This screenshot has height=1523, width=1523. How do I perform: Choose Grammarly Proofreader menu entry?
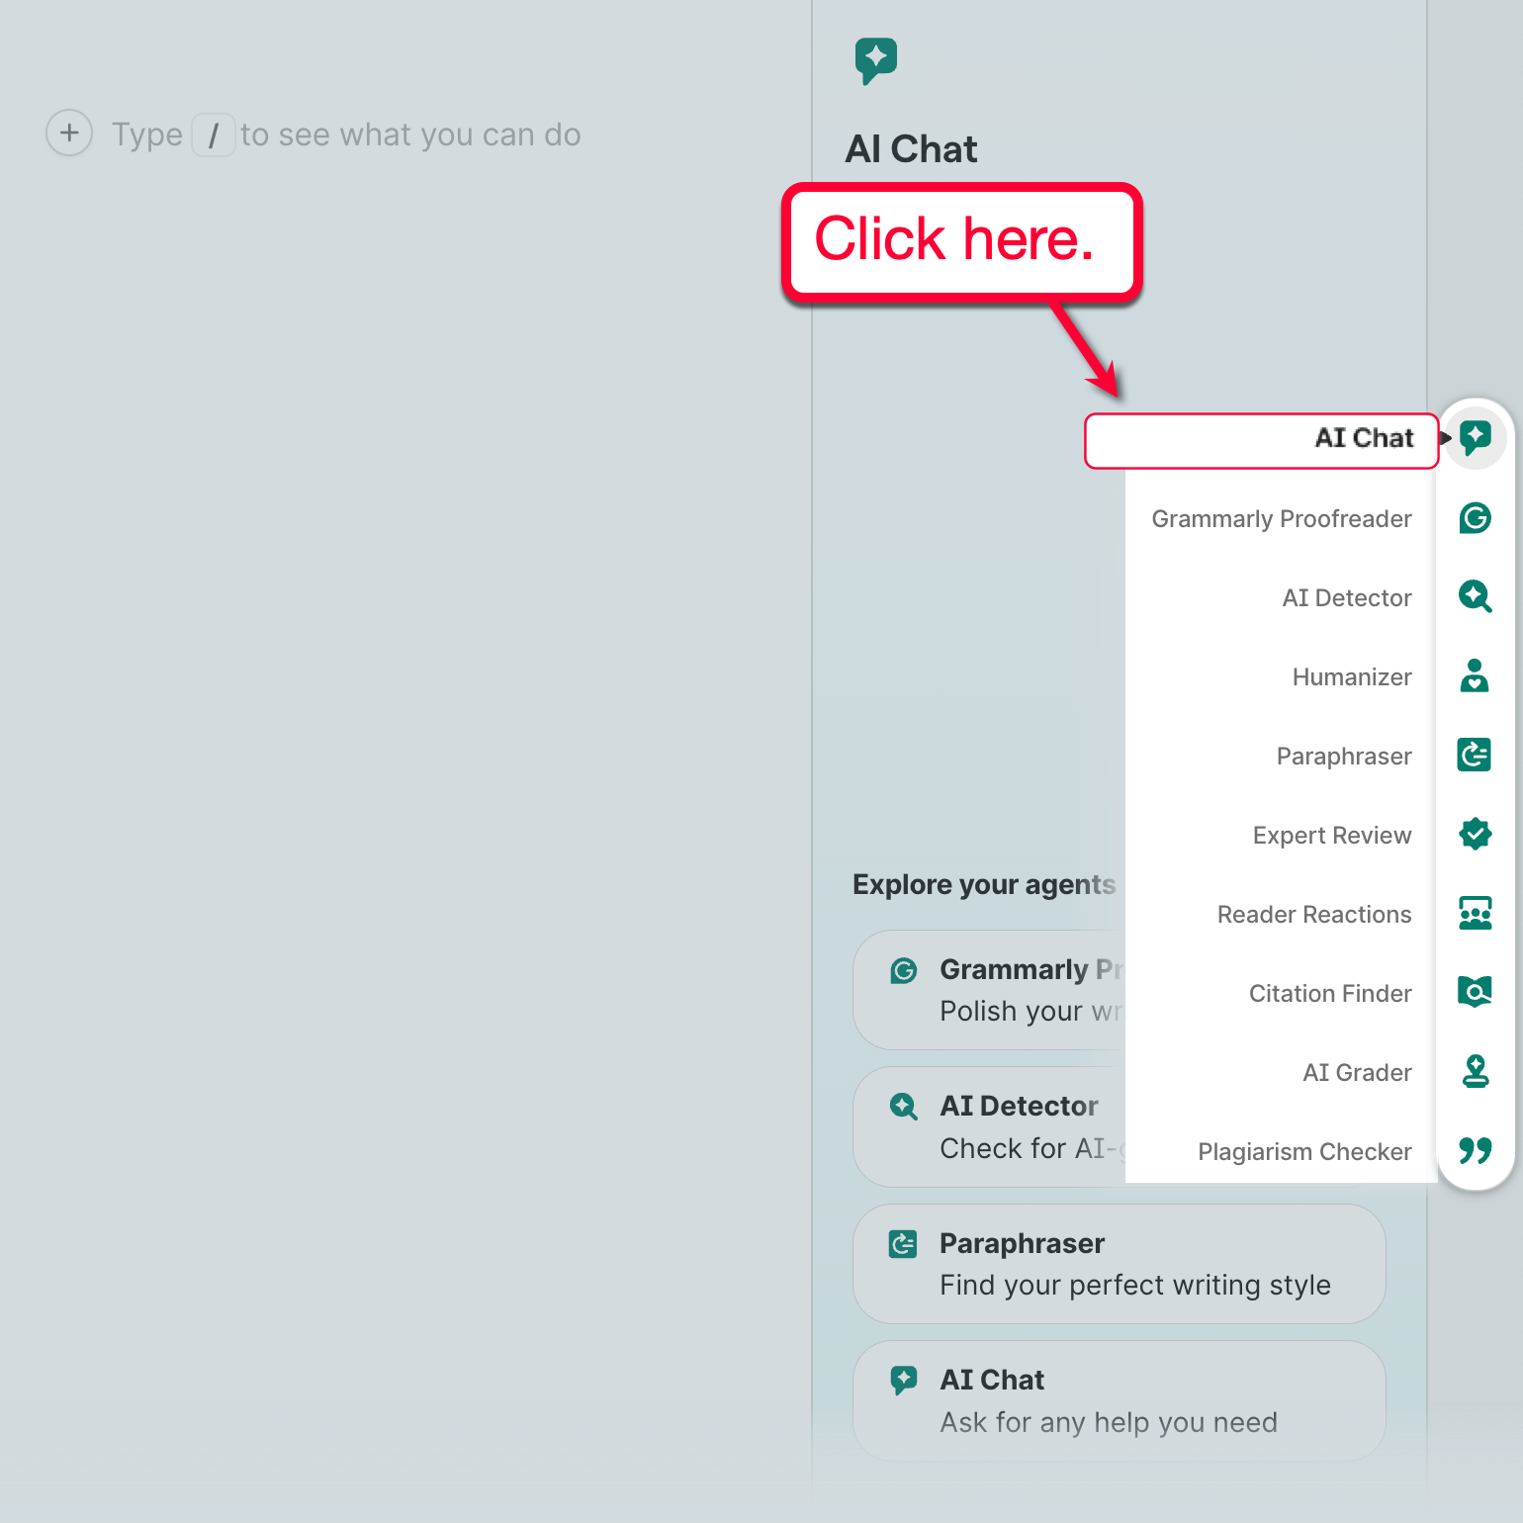tap(1281, 518)
